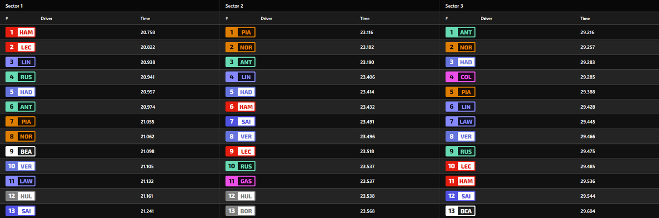Select the HUL badge in Sector 1

point(20,196)
